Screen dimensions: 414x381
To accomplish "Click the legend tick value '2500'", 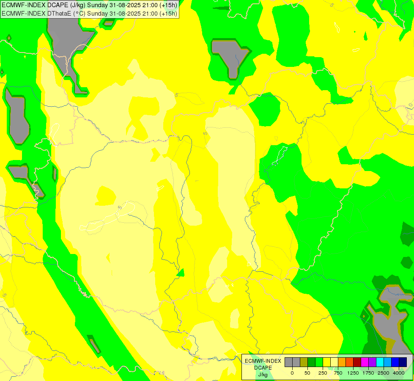I will point(384,373).
